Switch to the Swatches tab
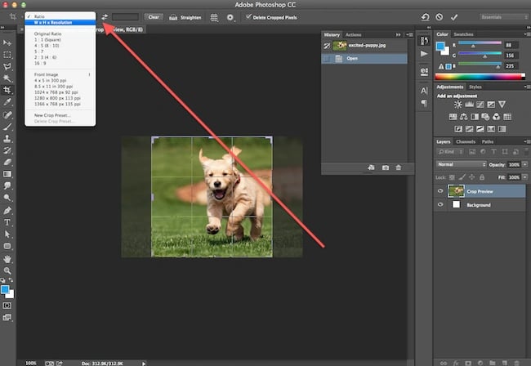The image size is (531, 366). (x=462, y=33)
